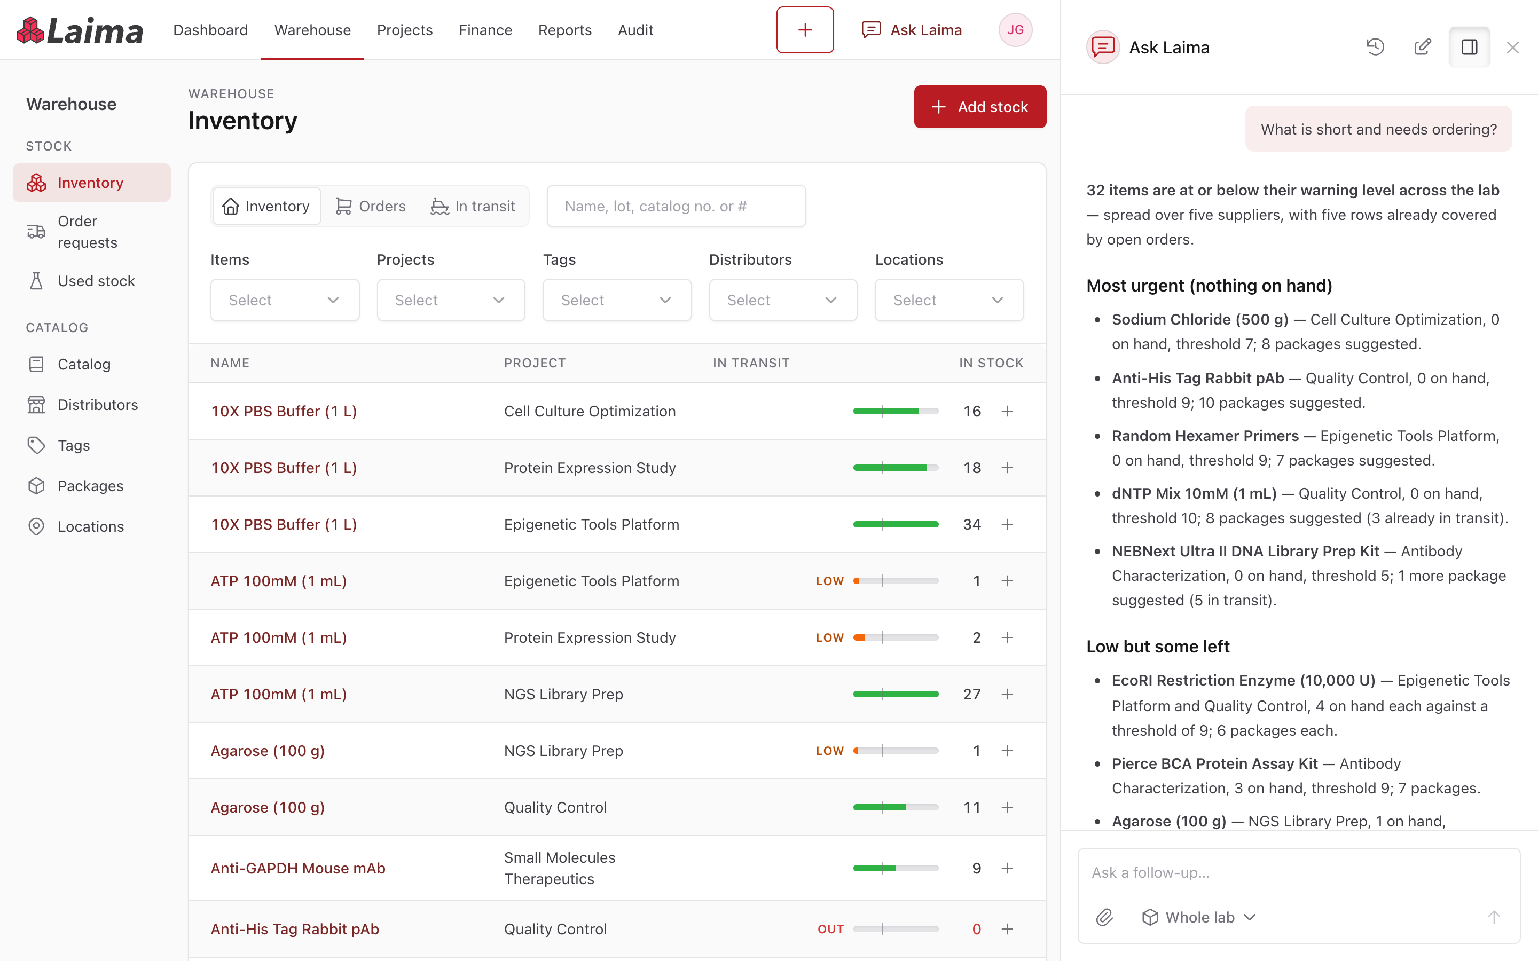Expand the Distributors filter dropdown
Viewport: 1538px width, 961px height.
[x=783, y=300]
